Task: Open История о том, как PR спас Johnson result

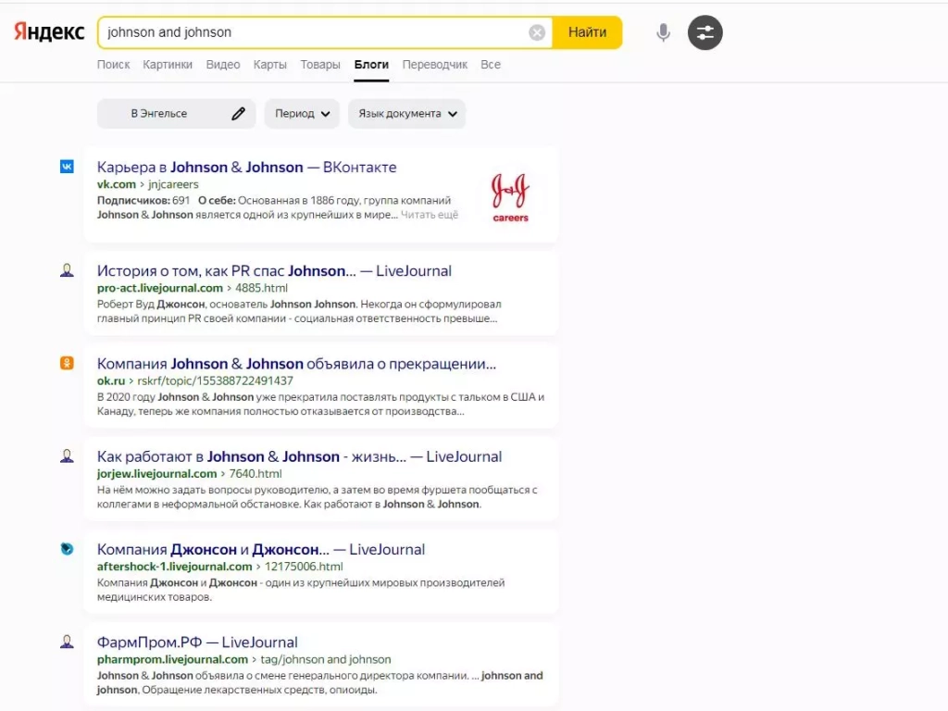Action: pos(274,271)
